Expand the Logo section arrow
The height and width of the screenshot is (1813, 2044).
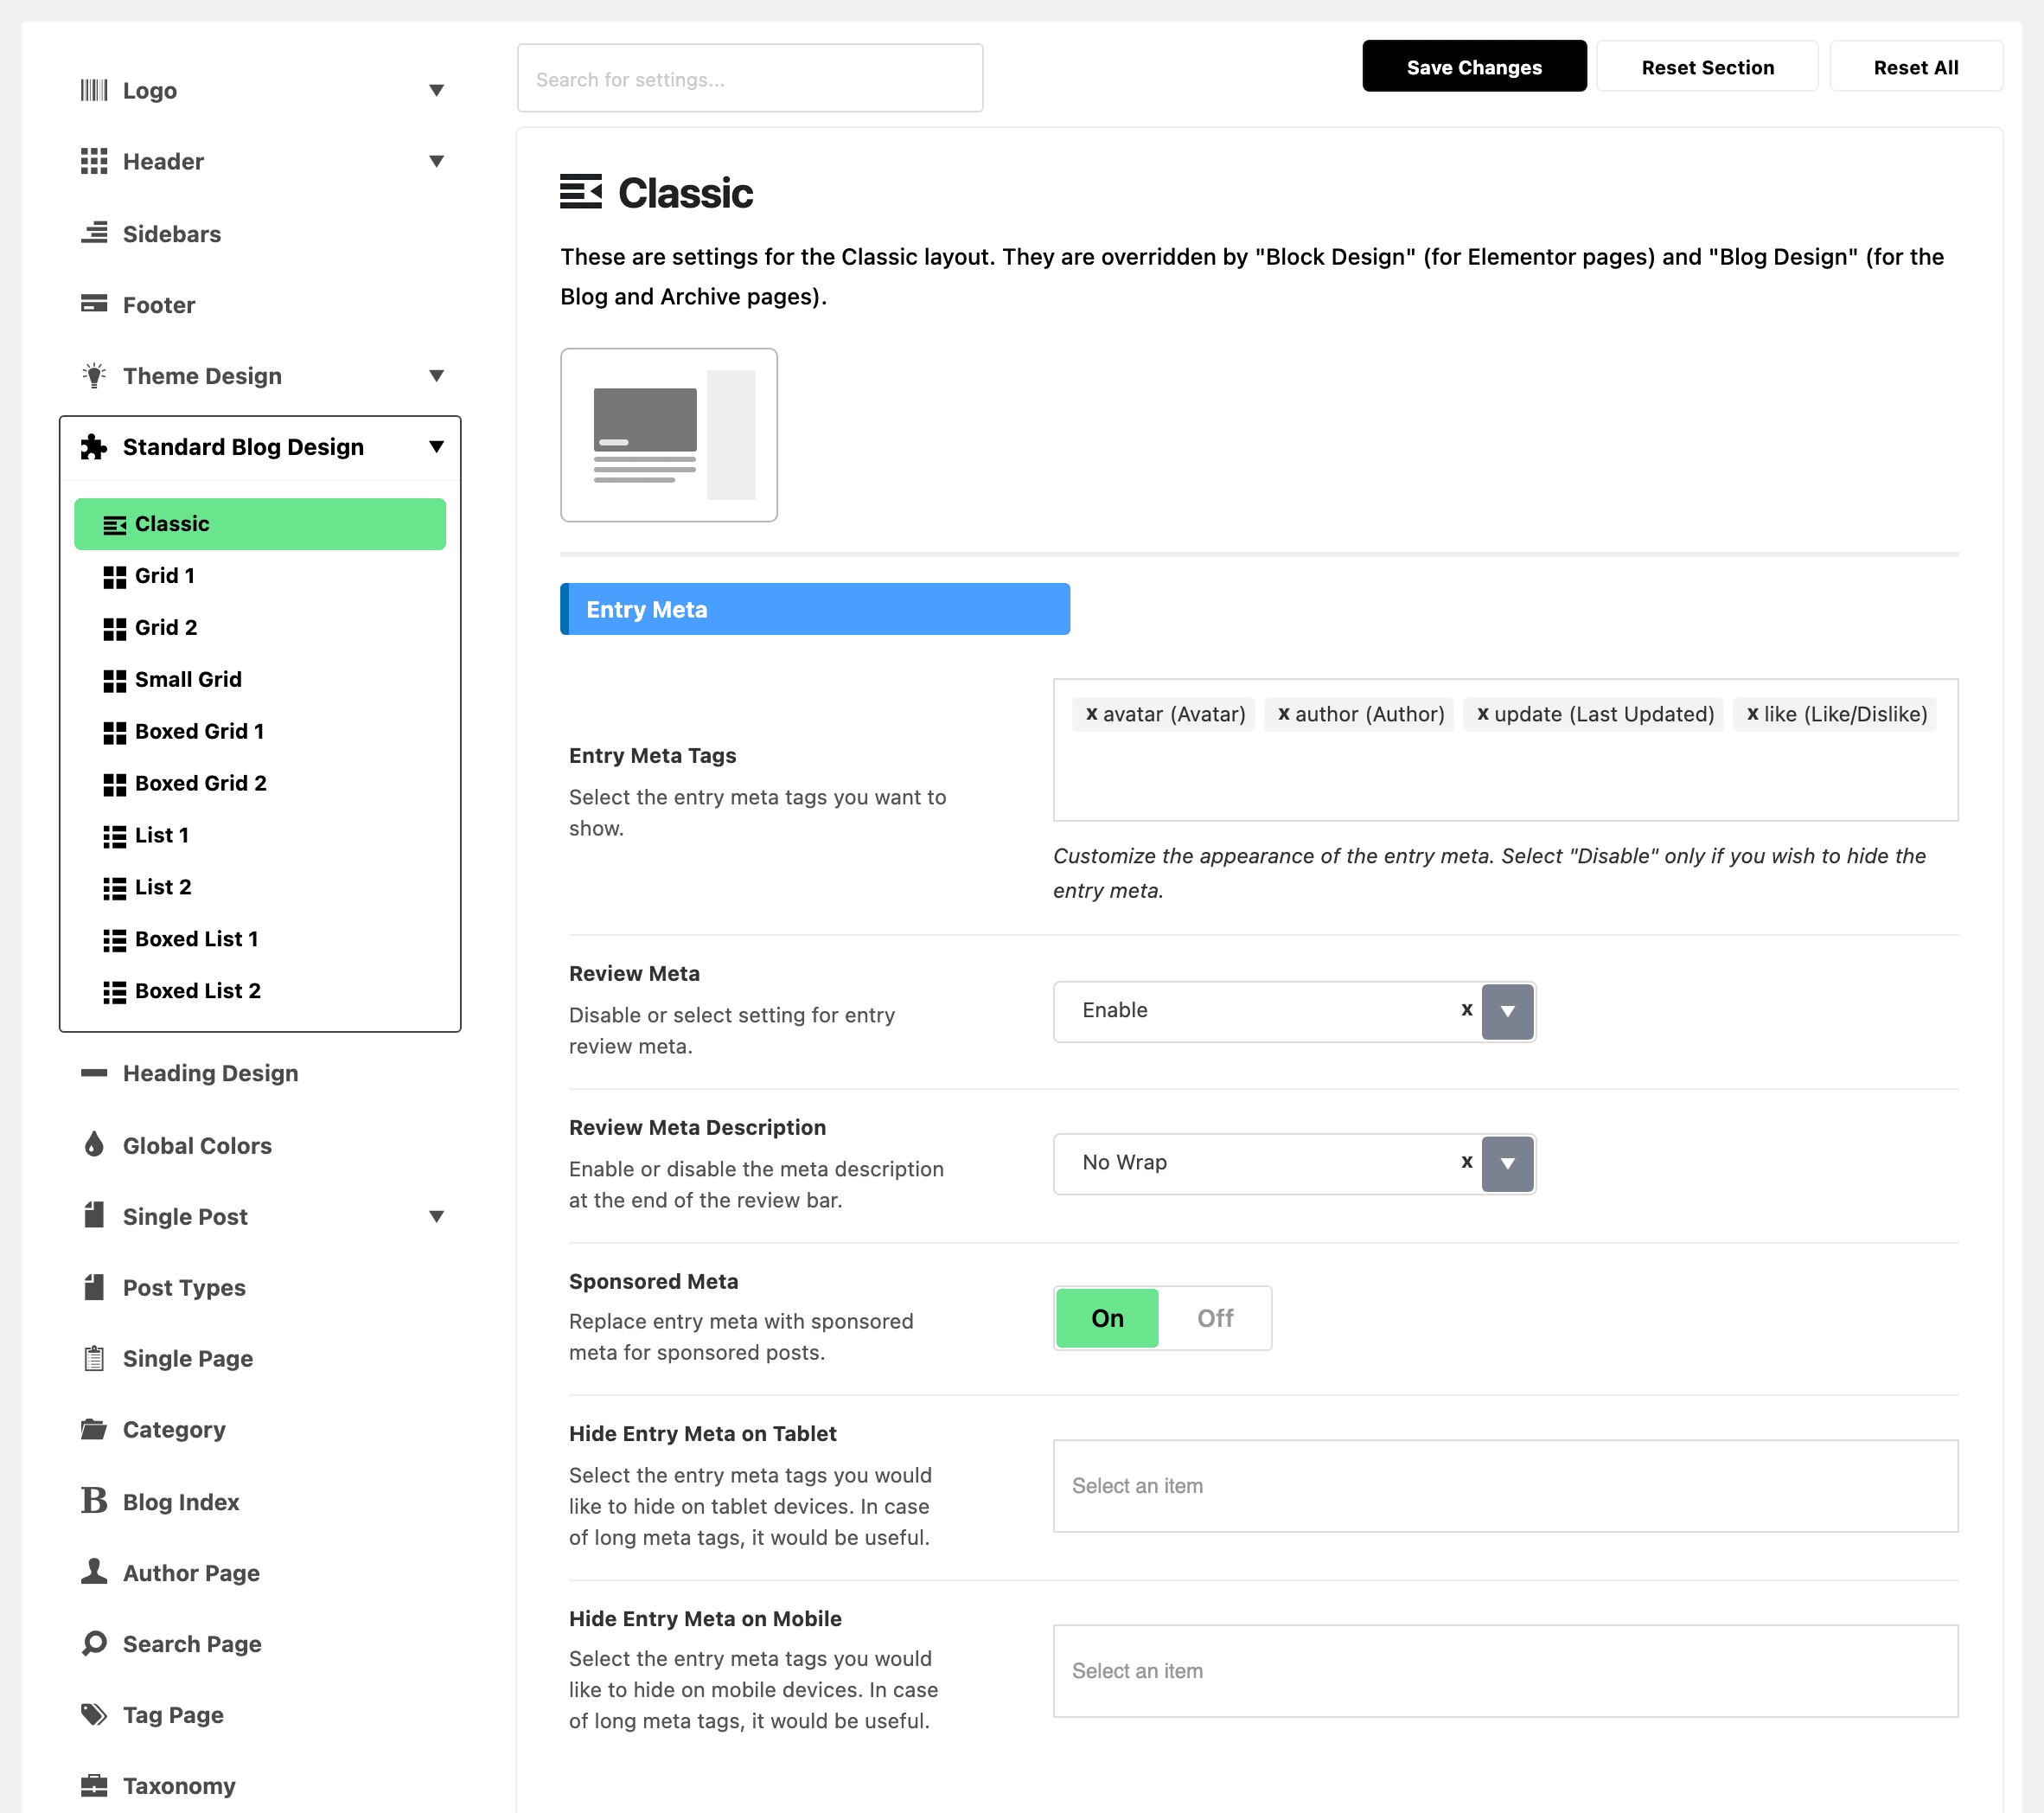click(x=436, y=90)
